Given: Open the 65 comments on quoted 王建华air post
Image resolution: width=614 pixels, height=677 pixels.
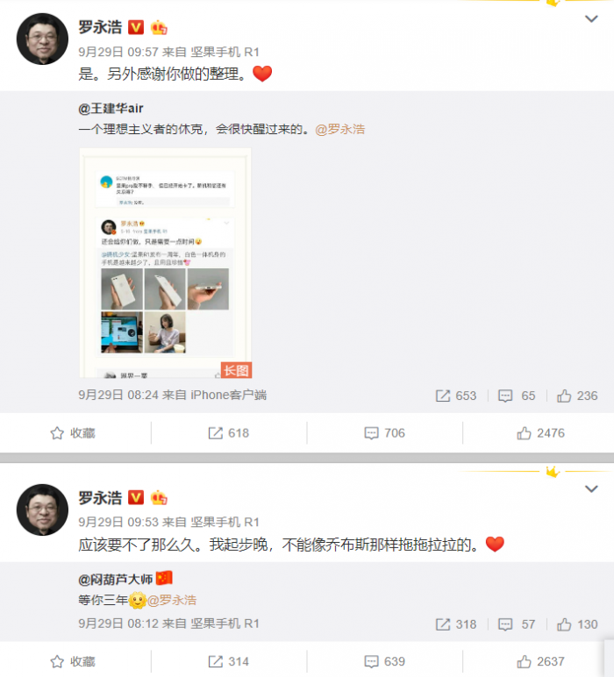Looking at the screenshot, I should [517, 396].
